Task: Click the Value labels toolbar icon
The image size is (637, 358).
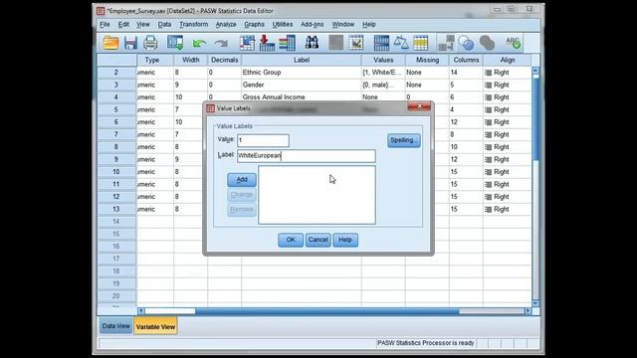Action: (x=446, y=43)
